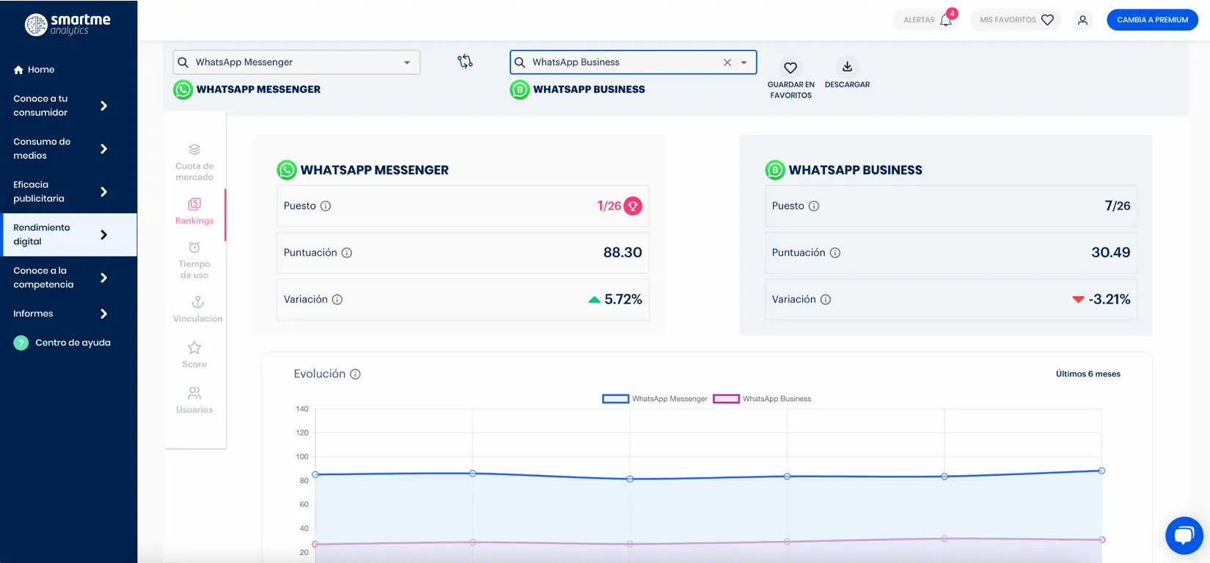Select Tiempo de uso tab
This screenshot has width=1210, height=563.
[x=194, y=260]
